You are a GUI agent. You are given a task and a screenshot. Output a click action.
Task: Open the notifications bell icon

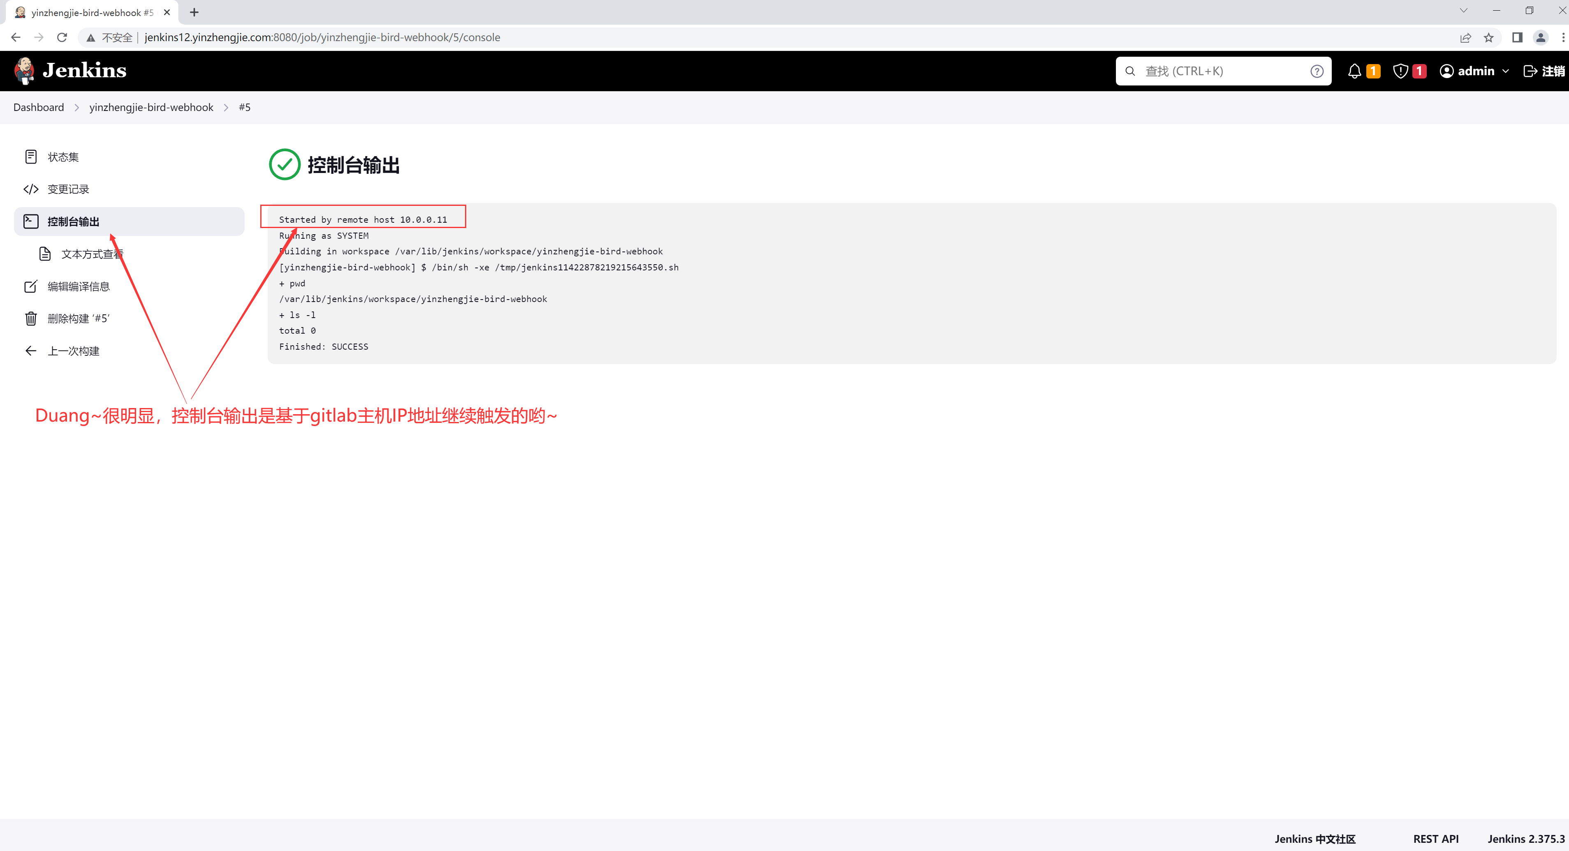coord(1354,71)
